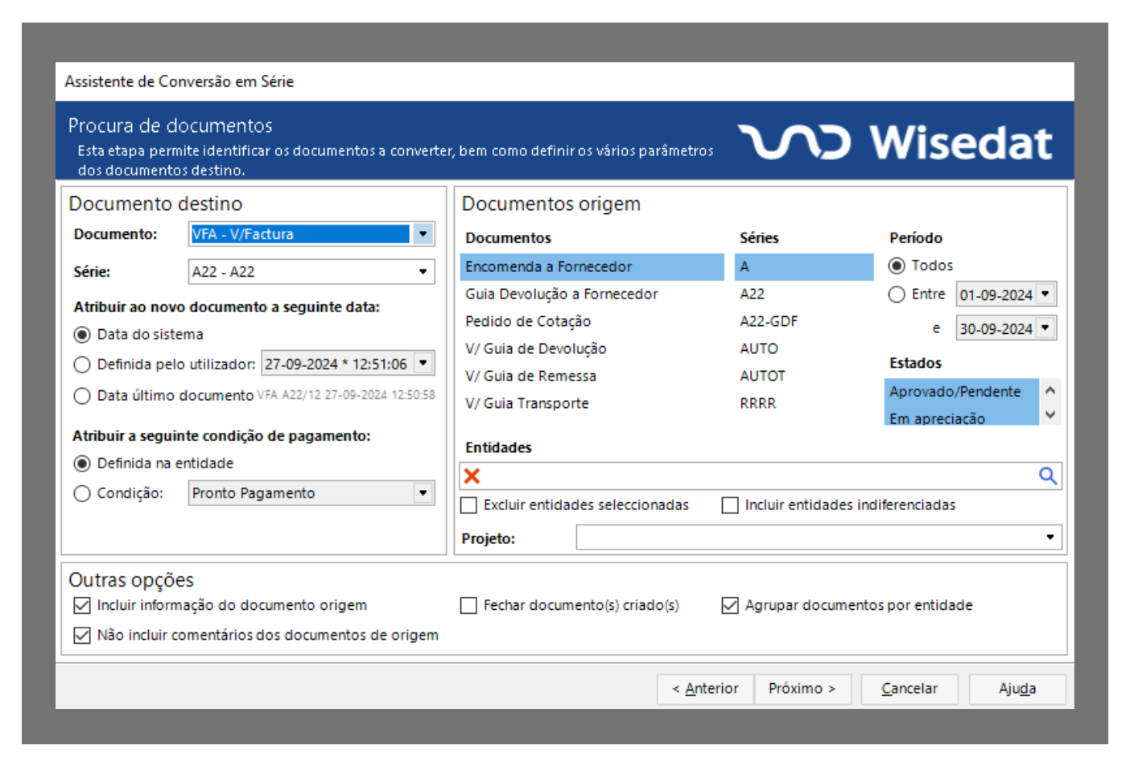Open the Documento dropdown showing VFA - V/Factura
The width and height of the screenshot is (1122, 762).
423,234
